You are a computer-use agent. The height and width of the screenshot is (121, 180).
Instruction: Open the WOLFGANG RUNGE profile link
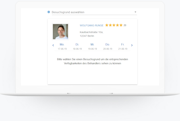[91, 25]
